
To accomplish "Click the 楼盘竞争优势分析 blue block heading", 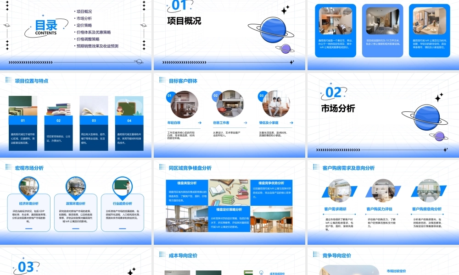I will 271,183.
